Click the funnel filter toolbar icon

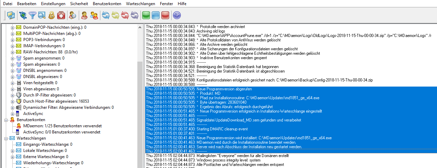click(x=33, y=15)
